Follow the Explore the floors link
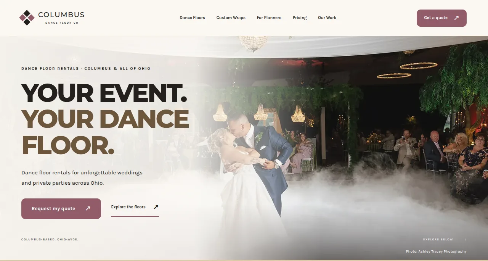The height and width of the screenshot is (261, 488). (x=135, y=207)
